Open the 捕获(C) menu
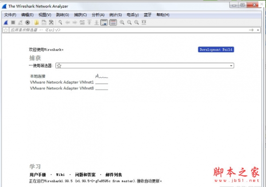Viewport: 266px width, 187px height. tap(80, 15)
